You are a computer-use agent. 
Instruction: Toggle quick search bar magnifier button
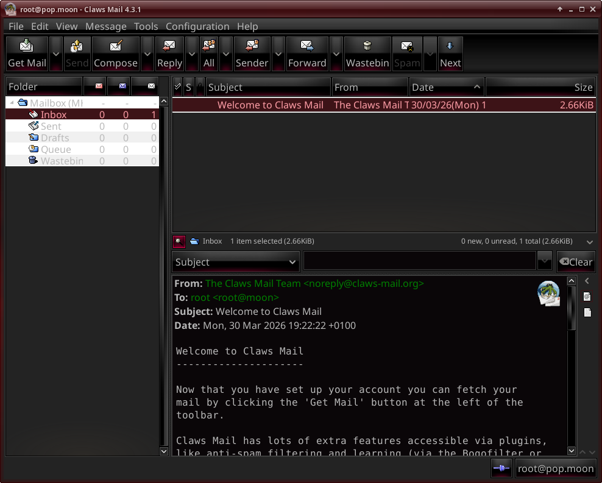click(x=179, y=241)
